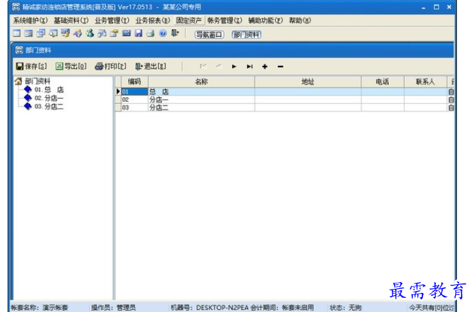
Task: Click the printer icon beside the help icon
Action: coord(151,33)
